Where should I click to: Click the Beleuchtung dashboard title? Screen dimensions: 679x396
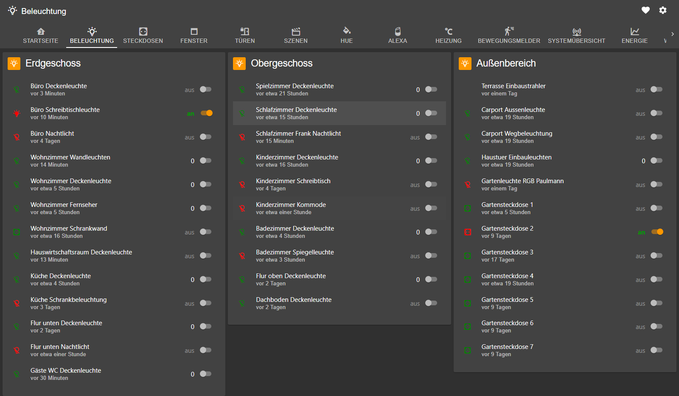click(x=44, y=11)
